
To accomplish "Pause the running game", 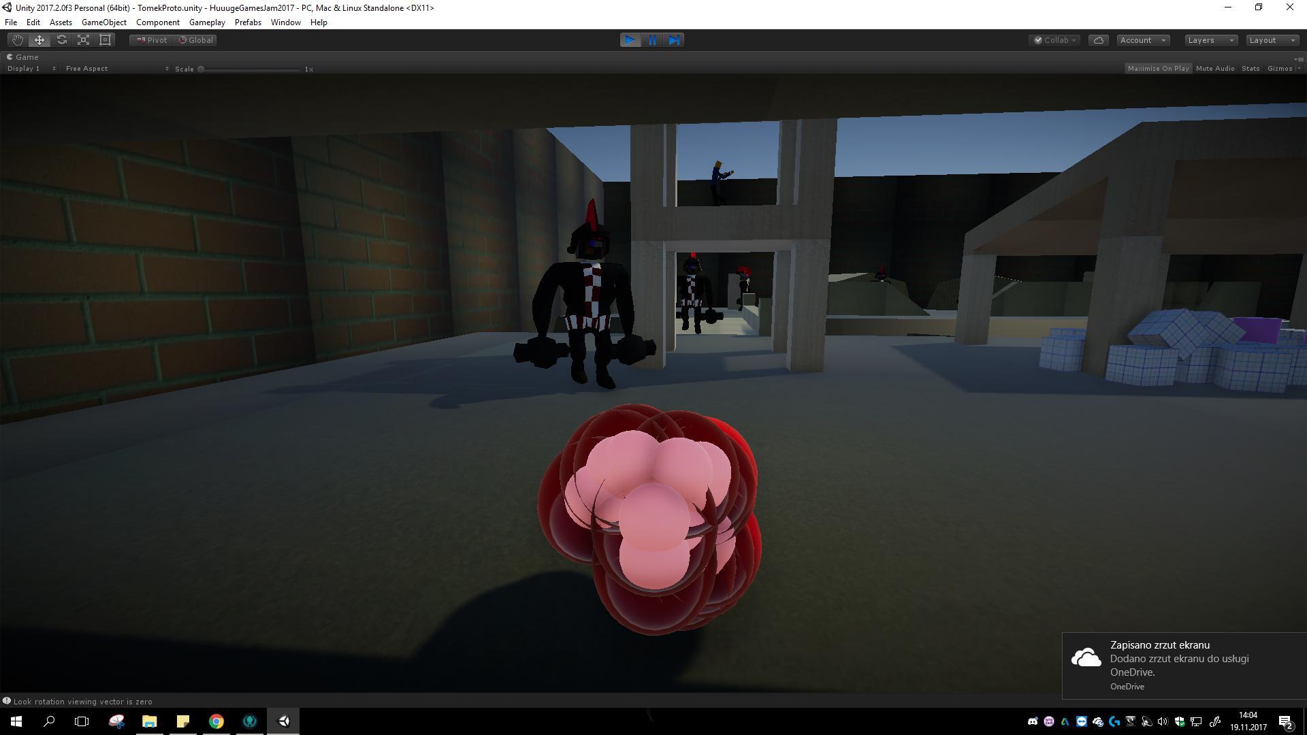I will point(652,40).
